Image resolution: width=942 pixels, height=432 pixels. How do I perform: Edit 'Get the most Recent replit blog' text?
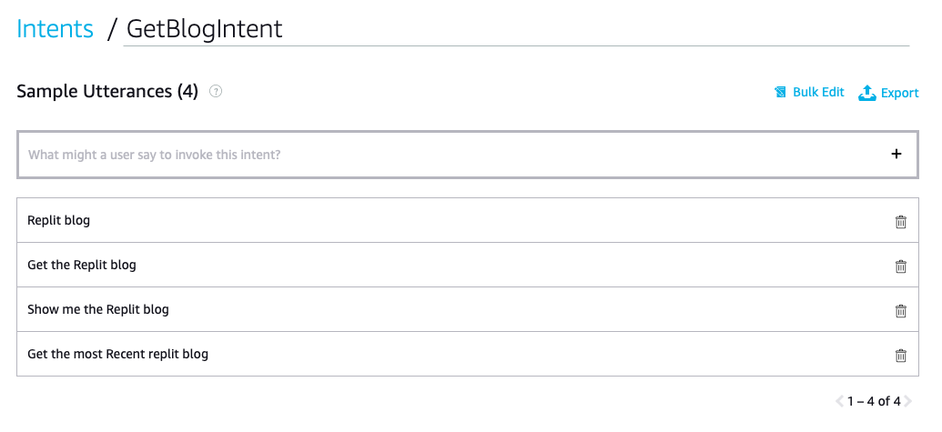(x=118, y=355)
